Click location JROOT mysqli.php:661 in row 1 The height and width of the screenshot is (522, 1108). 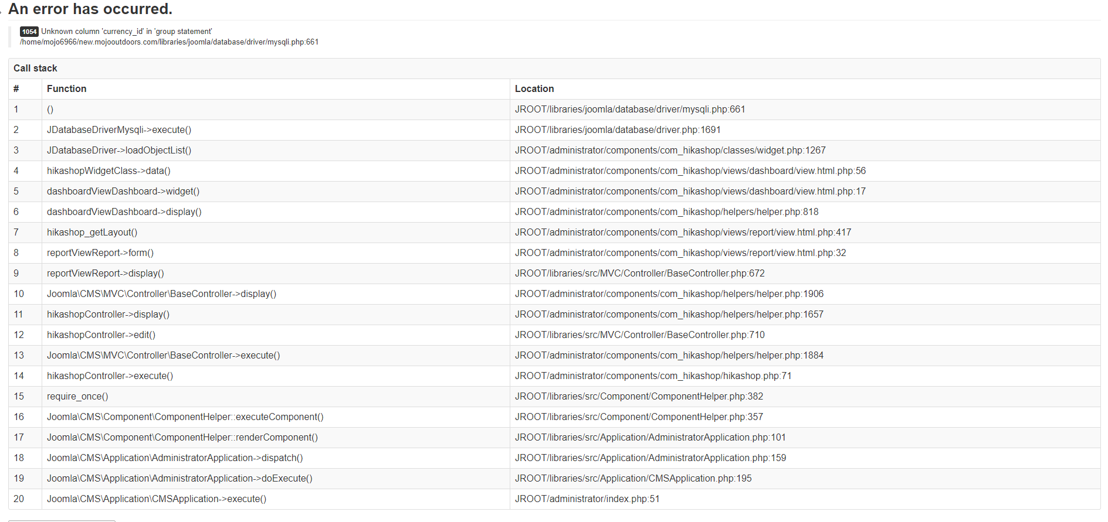point(630,110)
